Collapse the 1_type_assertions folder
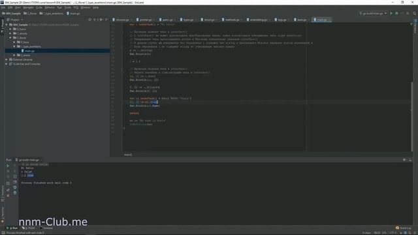 (14, 46)
